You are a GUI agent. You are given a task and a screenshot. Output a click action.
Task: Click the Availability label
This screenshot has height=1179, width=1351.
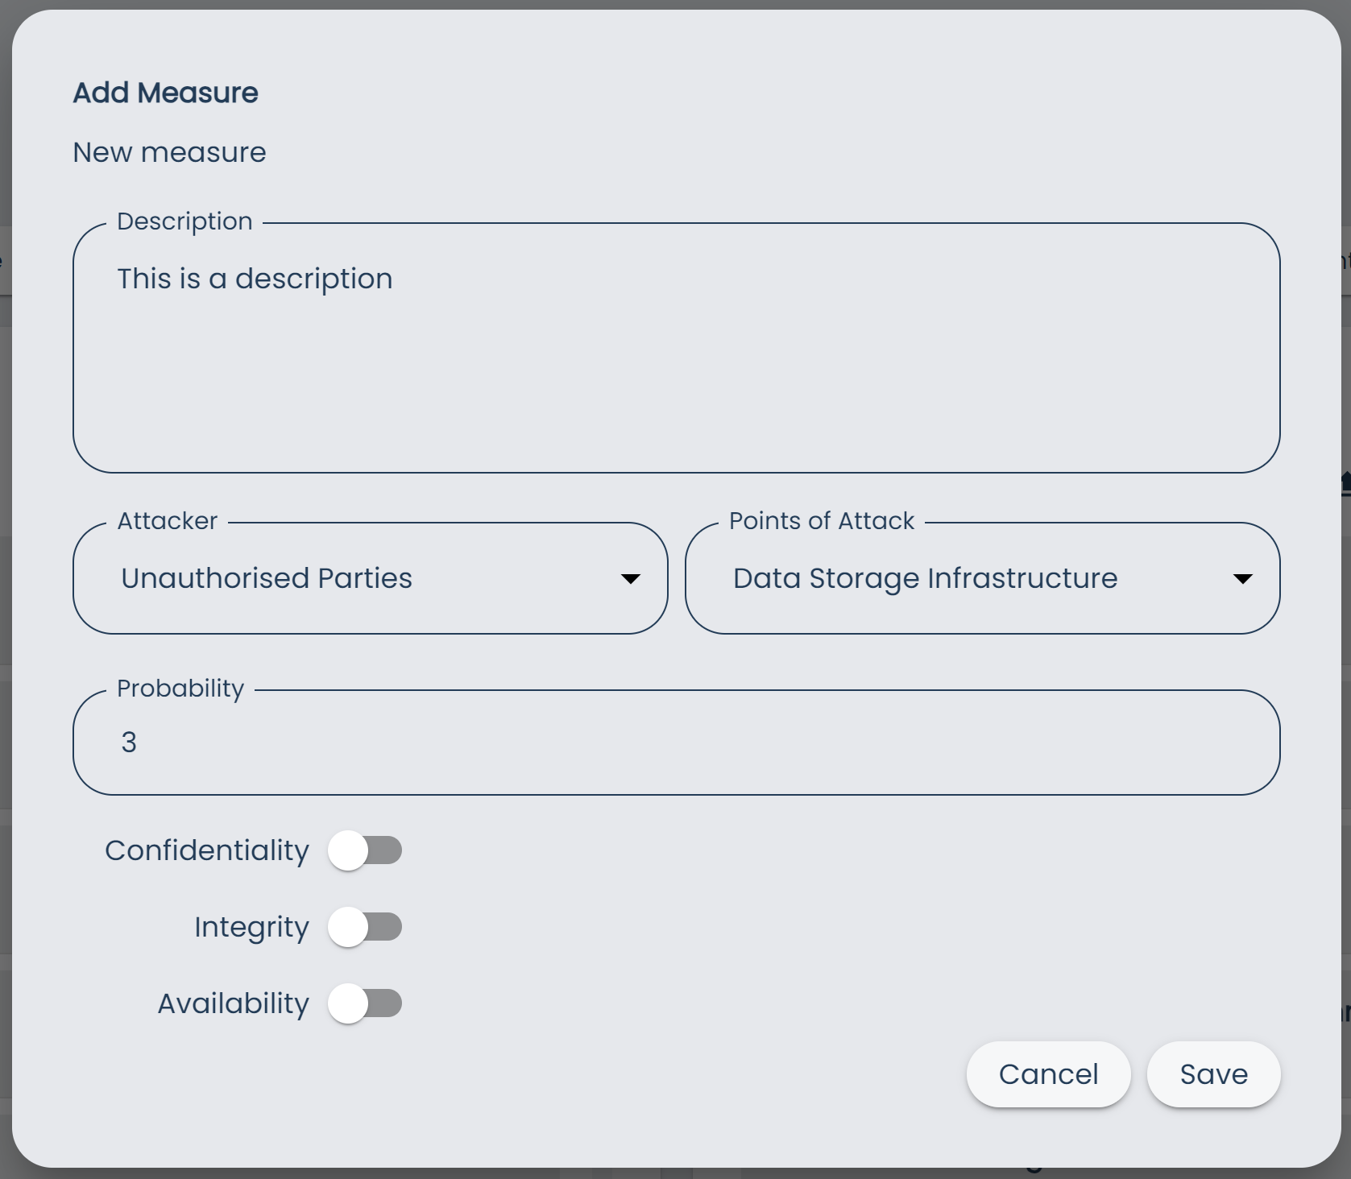(232, 1003)
